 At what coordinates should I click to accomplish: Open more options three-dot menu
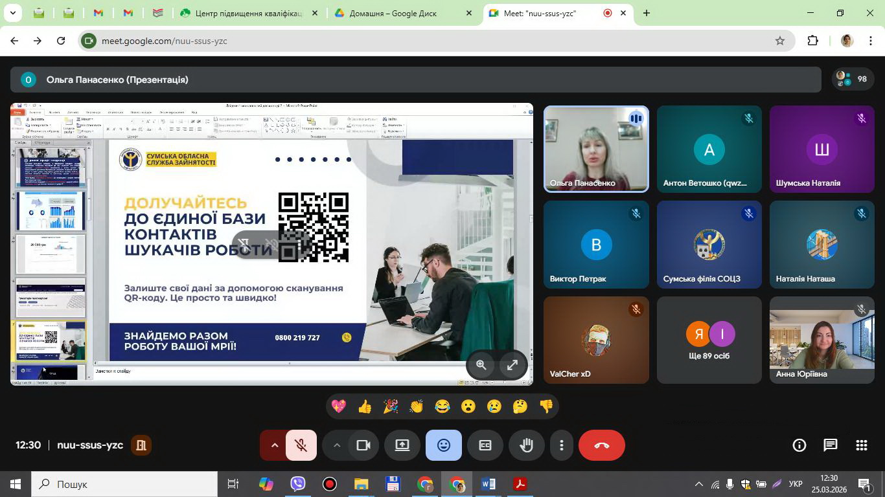pyautogui.click(x=561, y=445)
